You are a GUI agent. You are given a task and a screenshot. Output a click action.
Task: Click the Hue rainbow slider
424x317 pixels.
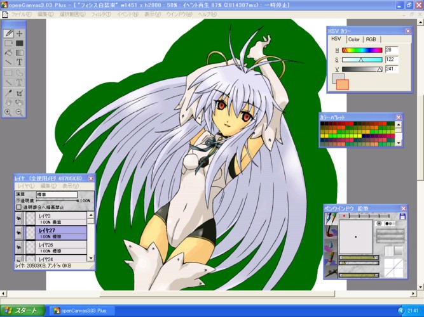(362, 50)
